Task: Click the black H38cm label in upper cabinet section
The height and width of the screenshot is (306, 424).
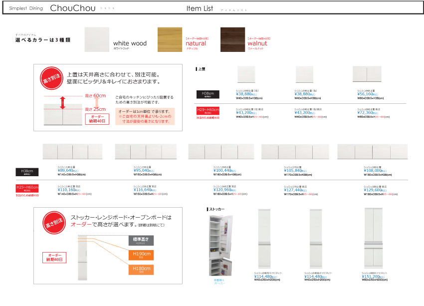Action: [x=208, y=93]
